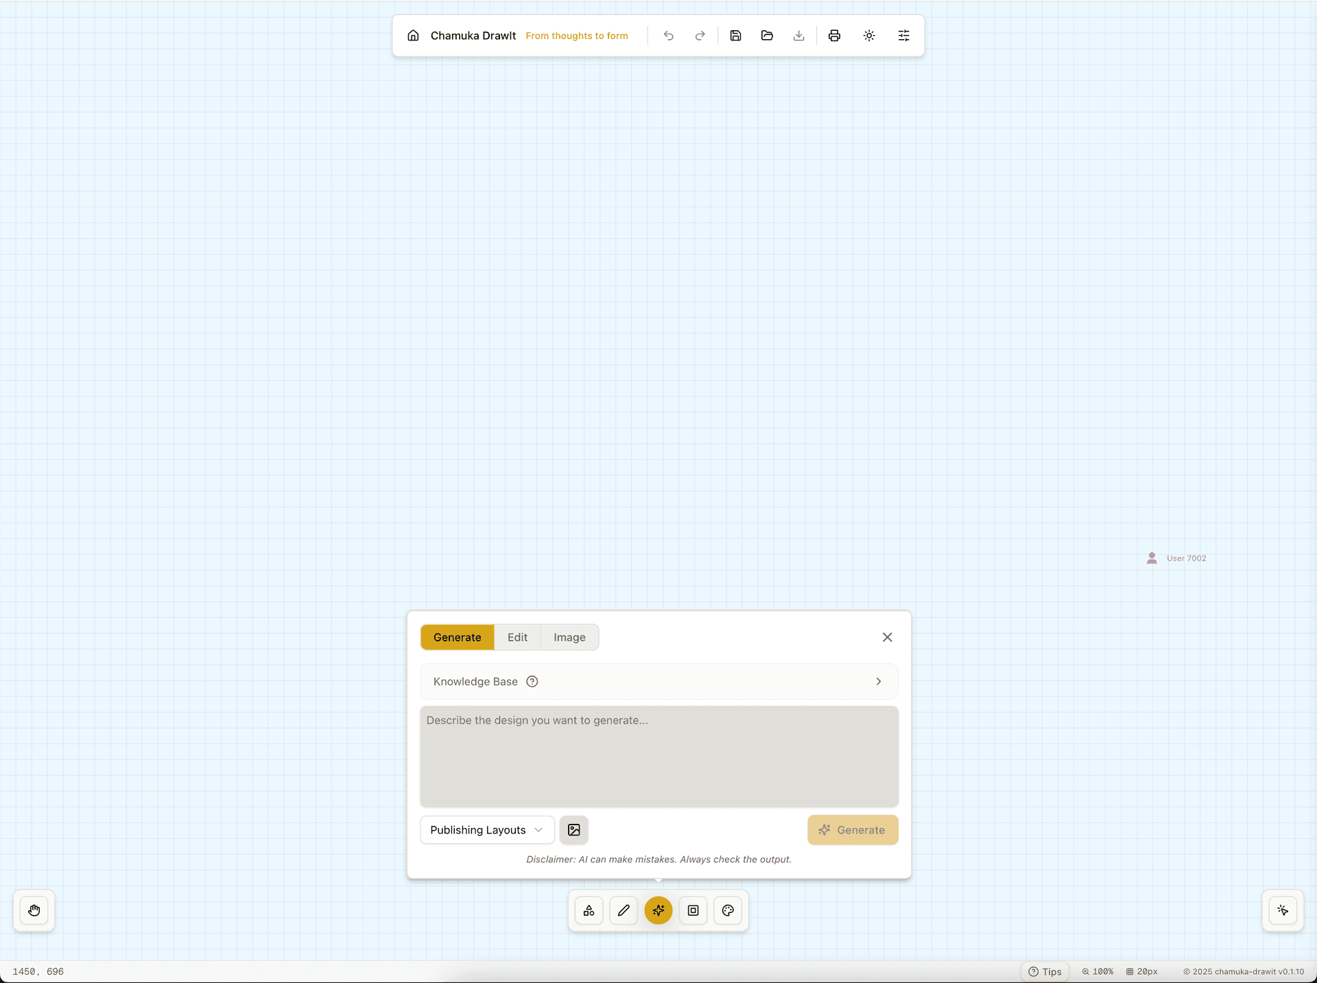The width and height of the screenshot is (1317, 983).
Task: Select the Pen drawing tool
Action: click(624, 910)
